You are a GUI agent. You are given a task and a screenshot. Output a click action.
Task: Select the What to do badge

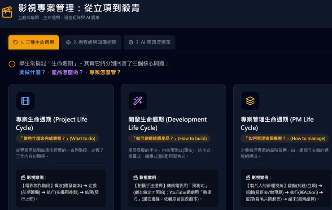coord(57,138)
